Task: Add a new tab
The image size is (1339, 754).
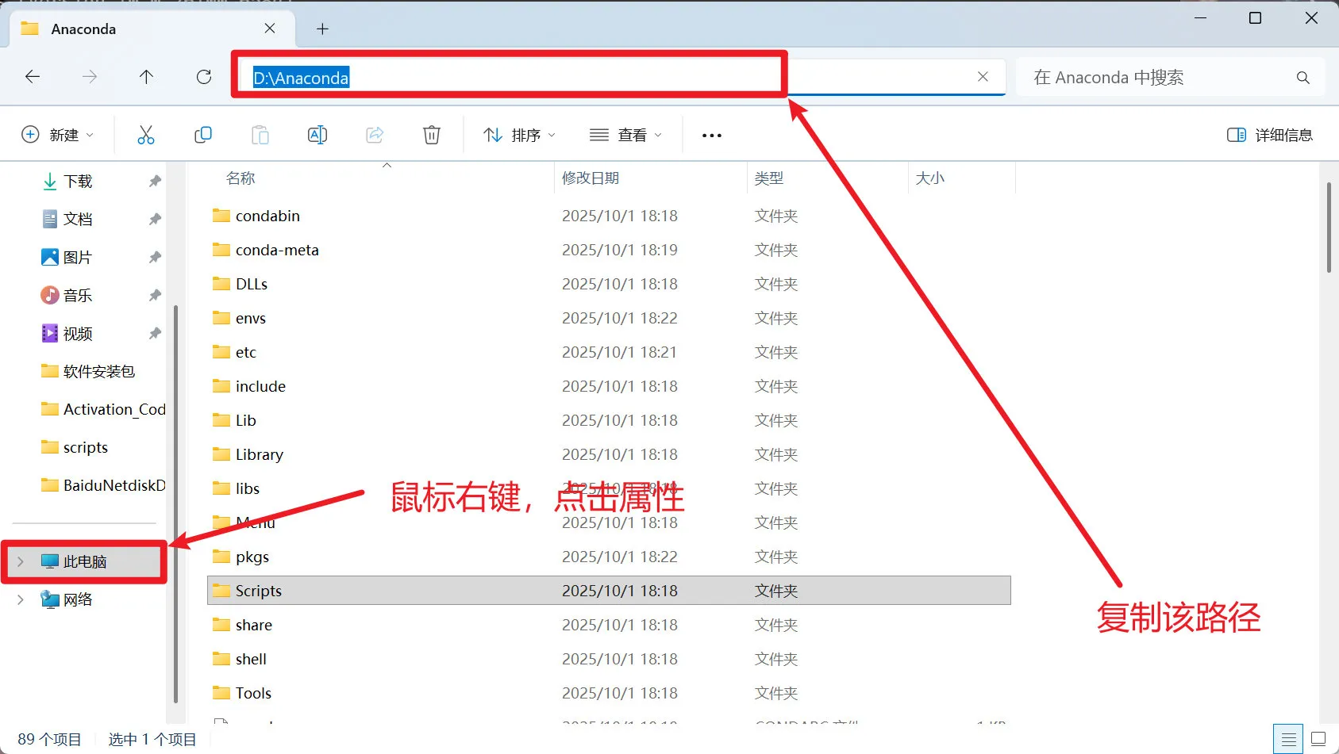Action: (322, 29)
